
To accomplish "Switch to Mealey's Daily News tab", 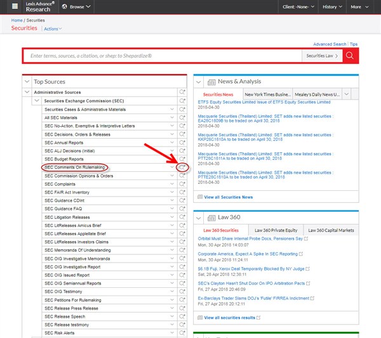I will [317, 94].
